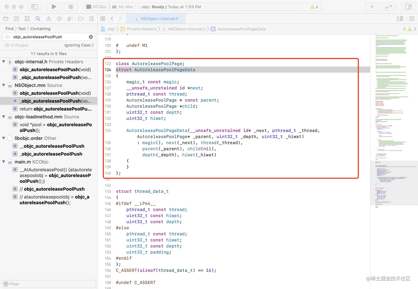418x289 pixels.
Task: Open the Breakpoint navigator
Action: tap(81, 19)
